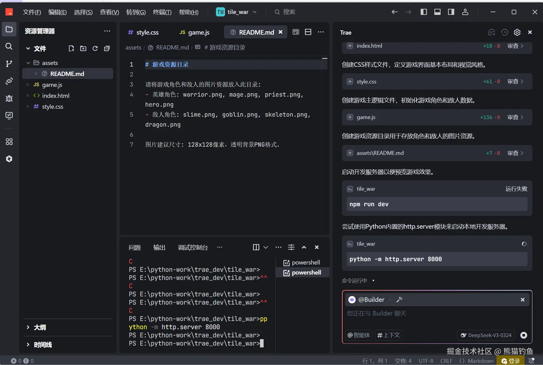Collapse the assets folder
This screenshot has height=365, width=543.
click(28, 63)
